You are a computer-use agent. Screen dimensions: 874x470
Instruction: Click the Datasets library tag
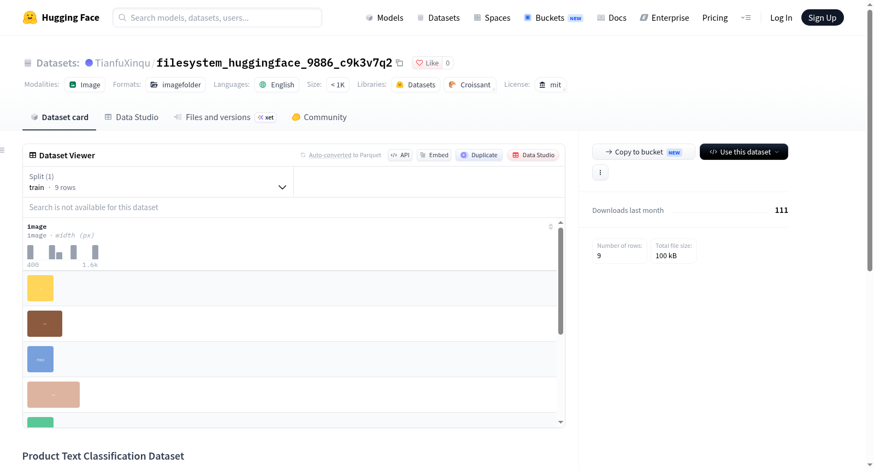click(x=416, y=85)
